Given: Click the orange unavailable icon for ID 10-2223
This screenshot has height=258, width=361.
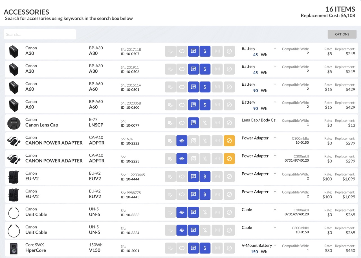Looking at the screenshot, I should (229, 159).
